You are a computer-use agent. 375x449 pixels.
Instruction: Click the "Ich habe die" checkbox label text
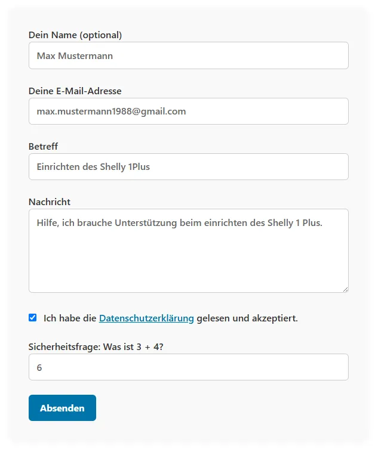pos(70,318)
